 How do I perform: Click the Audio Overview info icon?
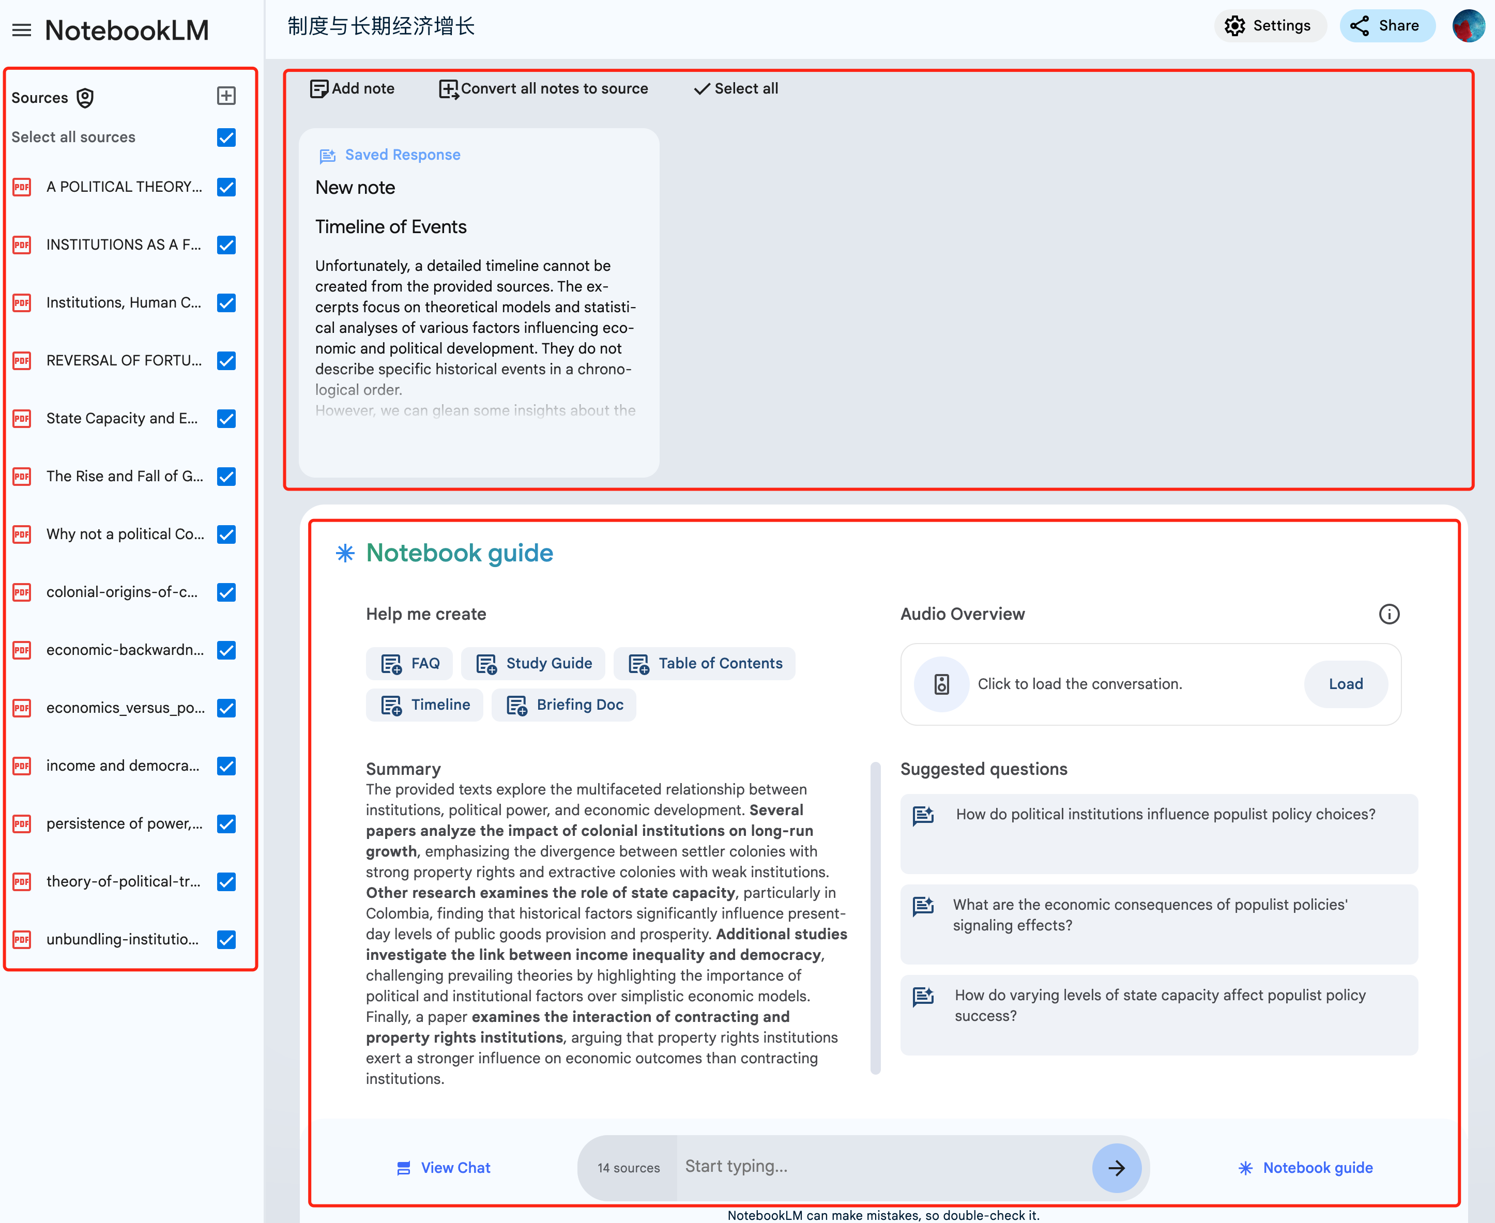click(x=1389, y=614)
